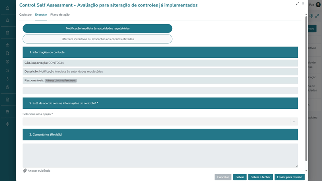Open the thermometer icon in the sidebar
Screen dimensions: 322x181
click(x=8, y=79)
